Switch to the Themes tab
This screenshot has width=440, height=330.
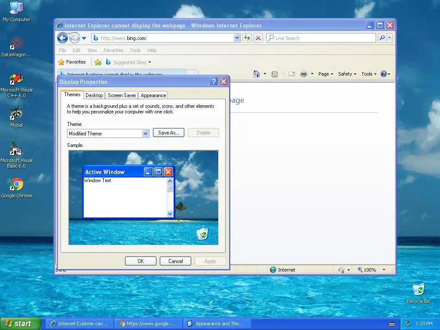click(72, 95)
